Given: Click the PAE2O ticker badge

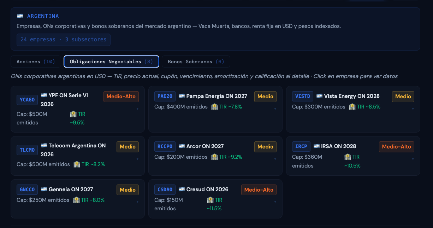Looking at the screenshot, I should pyautogui.click(x=165, y=96).
